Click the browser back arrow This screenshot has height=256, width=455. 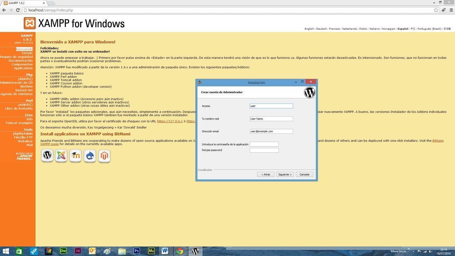pyautogui.click(x=4, y=10)
